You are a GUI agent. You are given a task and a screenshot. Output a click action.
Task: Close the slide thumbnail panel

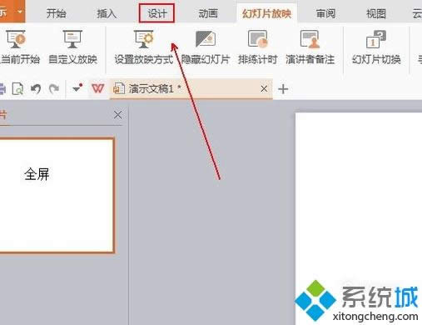pos(118,115)
